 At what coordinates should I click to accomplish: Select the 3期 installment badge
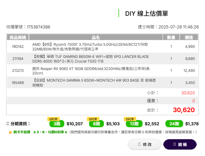click(57, 124)
